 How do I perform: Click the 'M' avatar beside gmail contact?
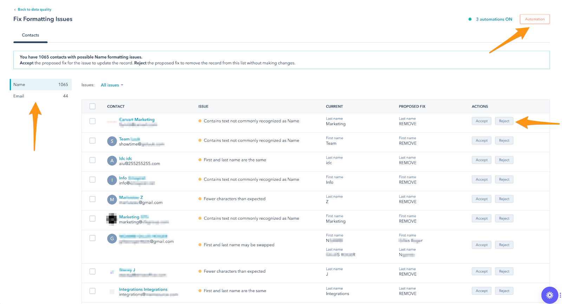(x=112, y=200)
